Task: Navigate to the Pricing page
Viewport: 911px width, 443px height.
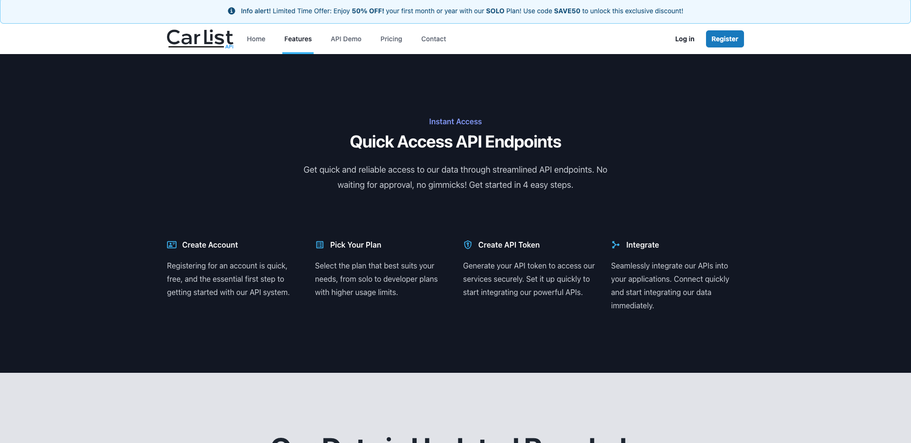Action: [391, 39]
